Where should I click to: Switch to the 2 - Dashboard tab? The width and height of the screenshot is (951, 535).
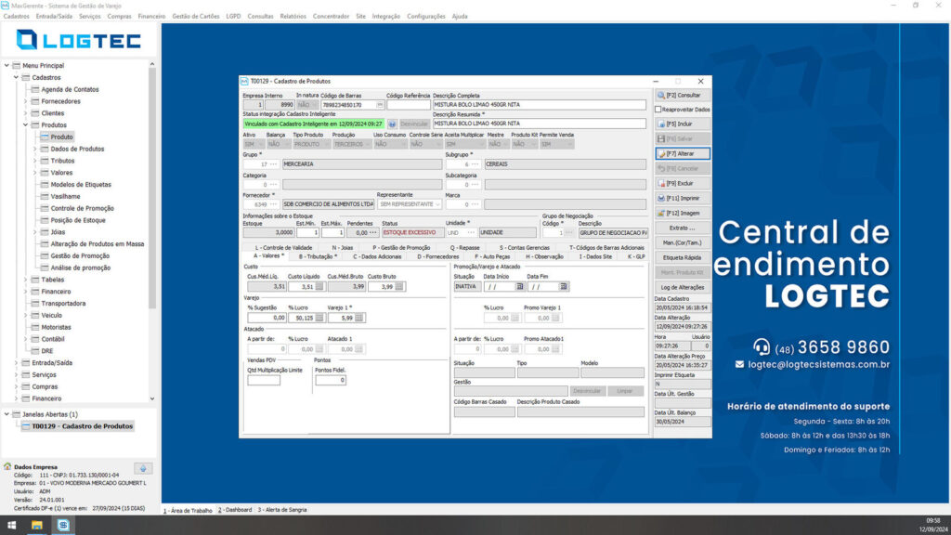coord(235,510)
